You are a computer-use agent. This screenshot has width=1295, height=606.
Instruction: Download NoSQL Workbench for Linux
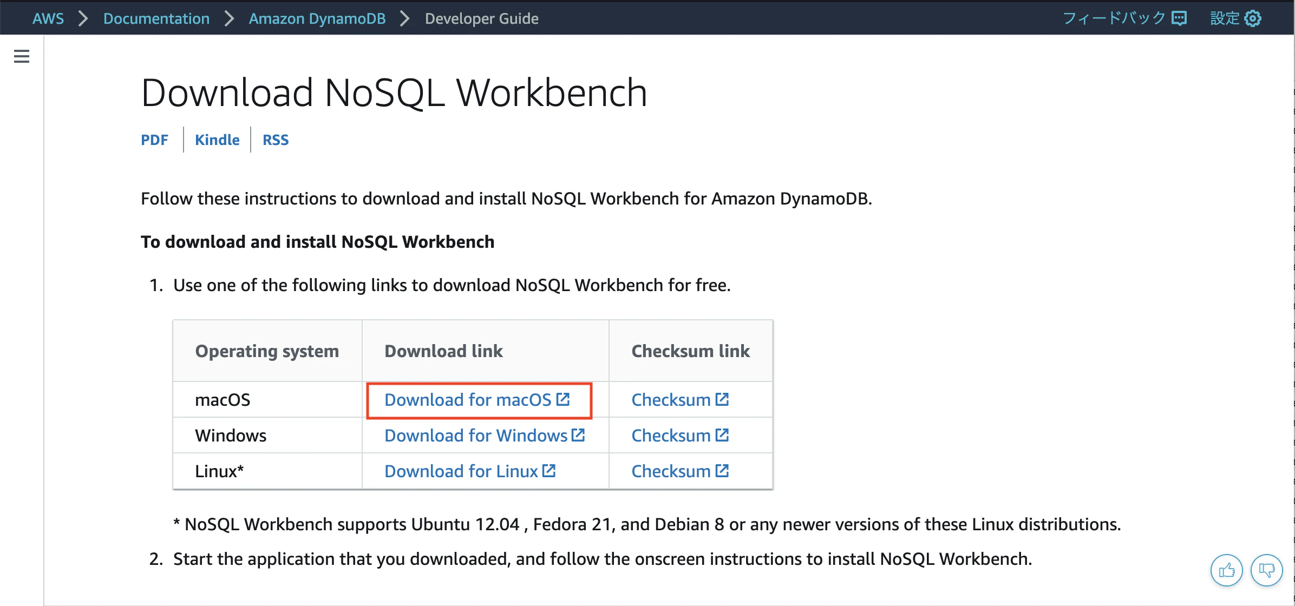(x=461, y=471)
